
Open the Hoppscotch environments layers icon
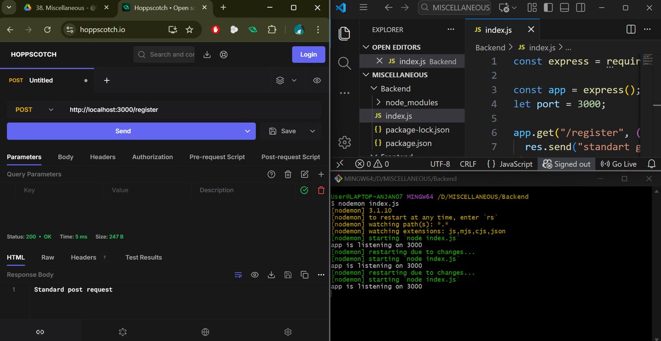click(x=280, y=80)
